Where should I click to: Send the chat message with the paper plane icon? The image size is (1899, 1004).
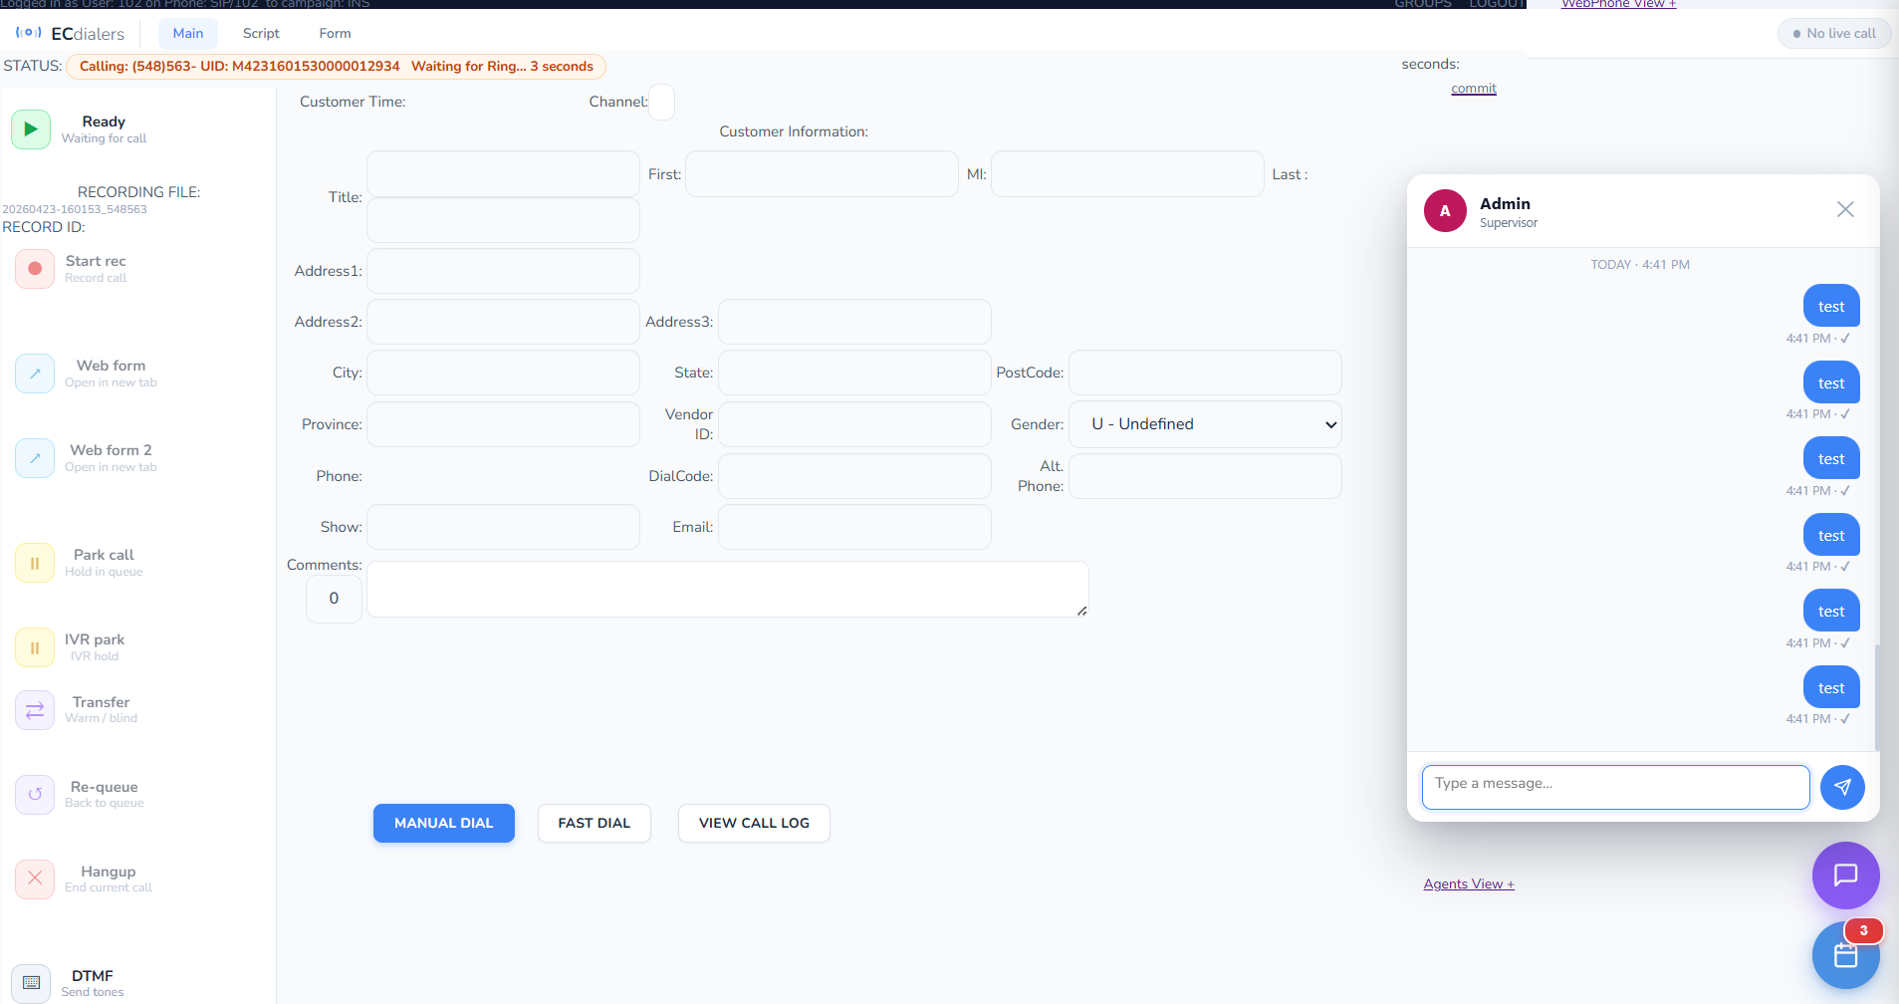pos(1842,787)
